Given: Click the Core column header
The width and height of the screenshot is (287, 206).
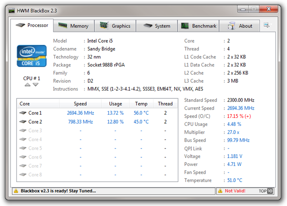Looking at the screenshot, I should point(38,104).
